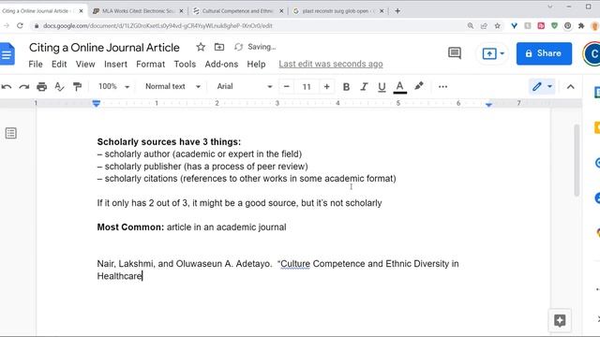Print the document using printer icon

click(x=41, y=87)
